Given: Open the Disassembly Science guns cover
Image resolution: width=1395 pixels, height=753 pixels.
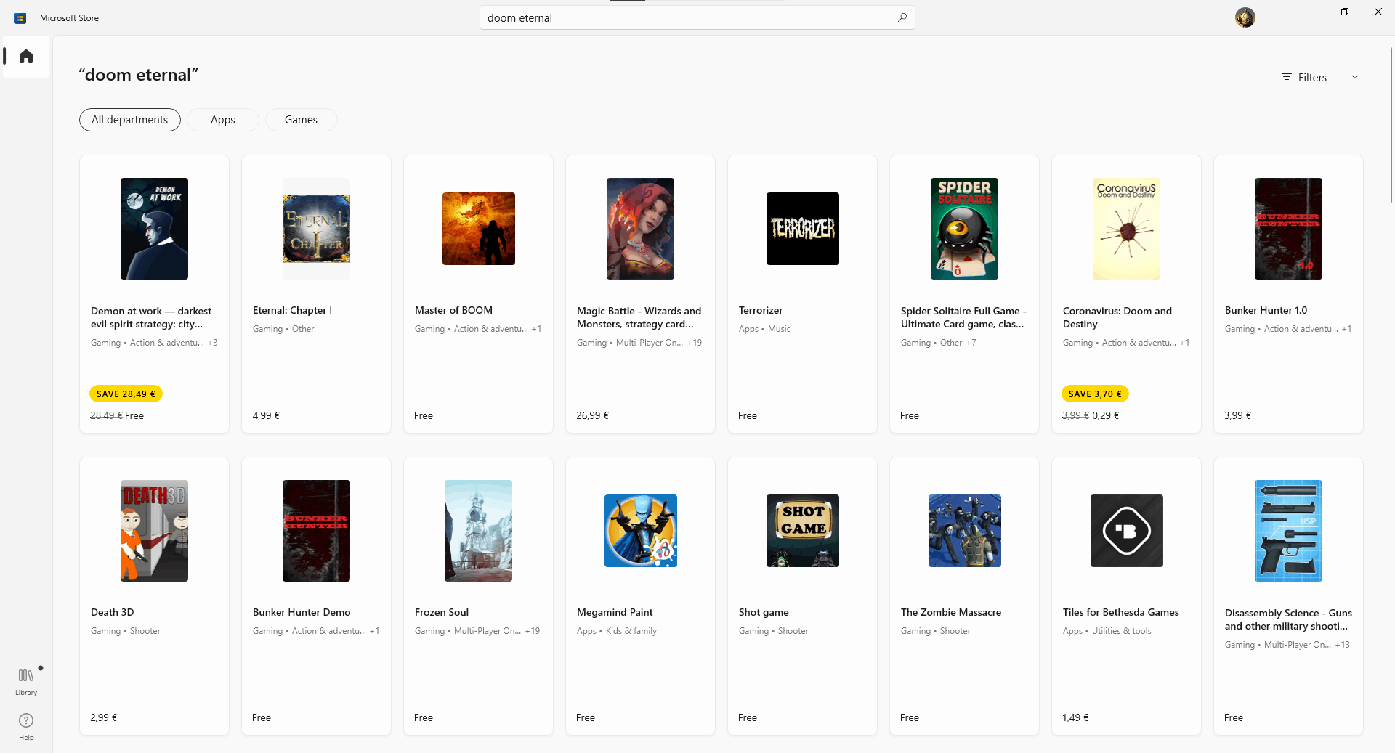Looking at the screenshot, I should [x=1288, y=531].
